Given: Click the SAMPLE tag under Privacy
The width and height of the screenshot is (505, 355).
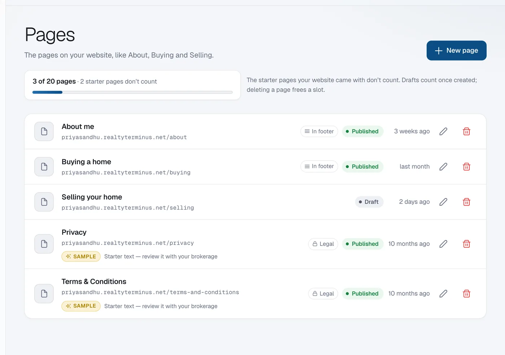Looking at the screenshot, I should pyautogui.click(x=81, y=256).
